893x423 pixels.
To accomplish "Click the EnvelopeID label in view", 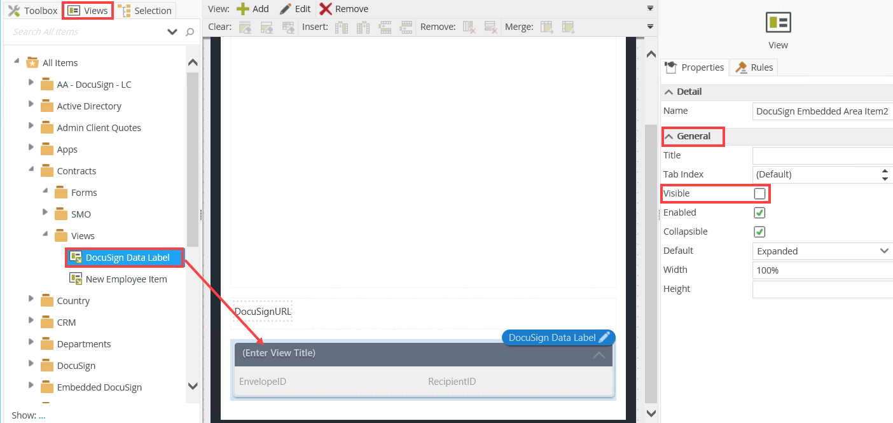I will 263,382.
